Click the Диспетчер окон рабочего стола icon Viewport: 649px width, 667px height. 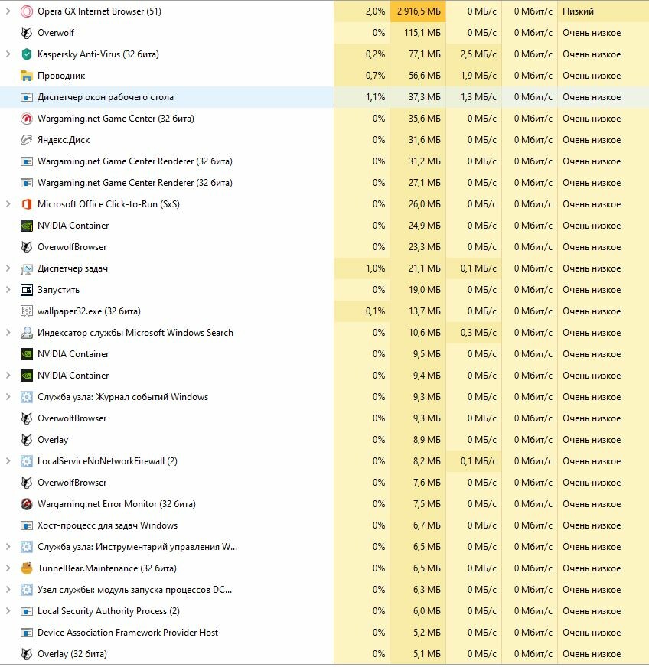click(x=26, y=97)
